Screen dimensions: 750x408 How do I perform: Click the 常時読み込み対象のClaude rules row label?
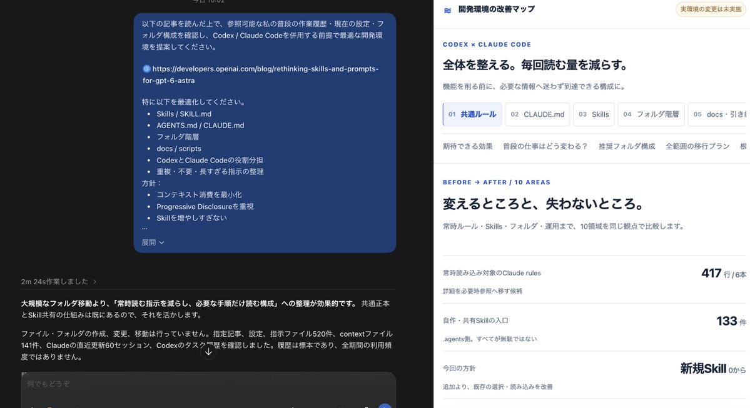(x=492, y=273)
